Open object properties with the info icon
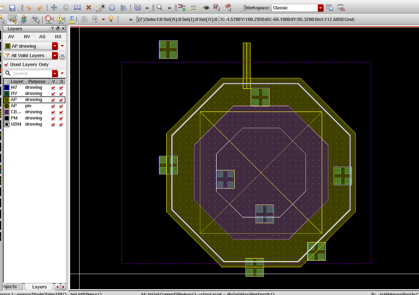Viewport: 419px width, 295px height. coord(112,8)
